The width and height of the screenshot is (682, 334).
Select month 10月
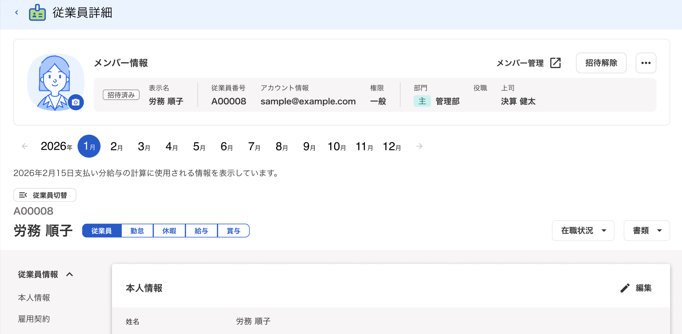tap(337, 146)
